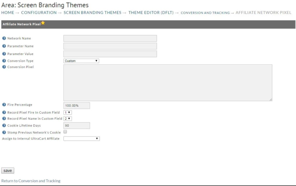
Task: Click the help icon beside Fire Percentage
Action: click(4, 105)
